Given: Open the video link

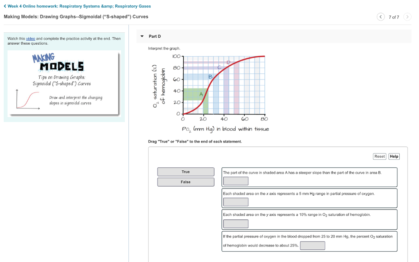Looking at the screenshot, I should (x=31, y=38).
